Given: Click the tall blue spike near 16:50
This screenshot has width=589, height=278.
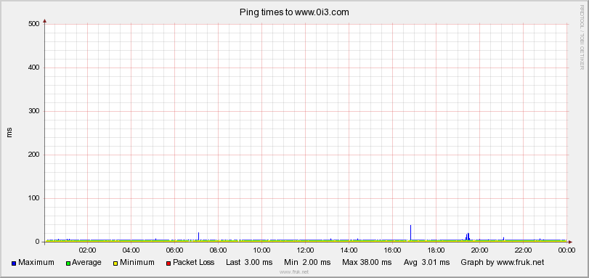Looking at the screenshot, I should 410,232.
